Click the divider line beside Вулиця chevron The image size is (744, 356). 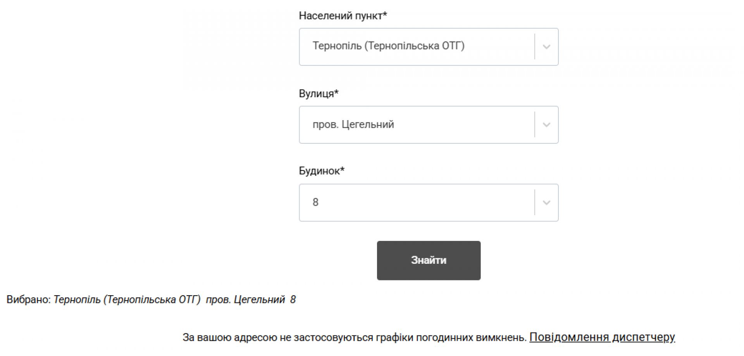coord(535,125)
